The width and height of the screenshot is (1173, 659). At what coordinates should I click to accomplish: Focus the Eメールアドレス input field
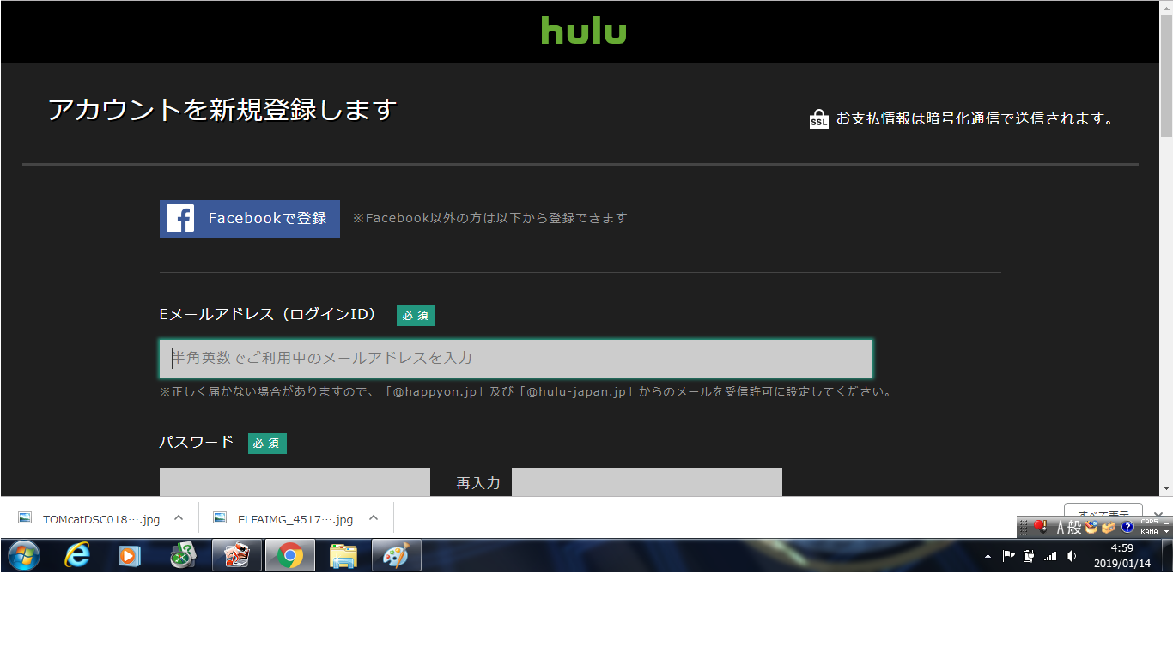click(515, 358)
